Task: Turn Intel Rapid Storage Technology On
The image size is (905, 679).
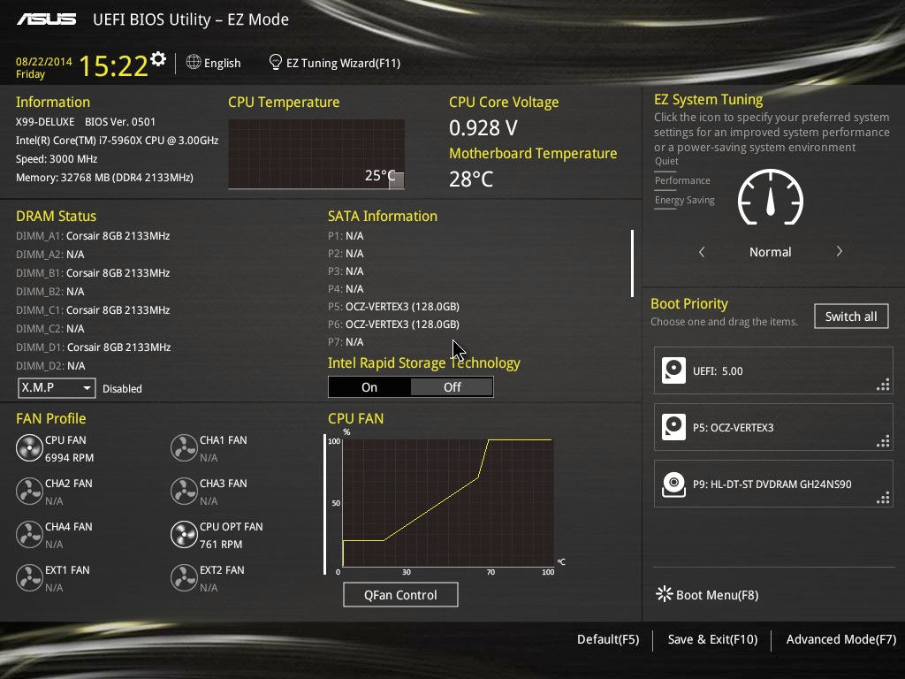Action: (x=369, y=387)
